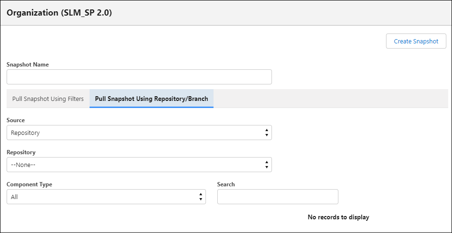Viewport: 452px width, 233px height.
Task: Open the Repository dropdown showing --None--
Action: (x=139, y=165)
